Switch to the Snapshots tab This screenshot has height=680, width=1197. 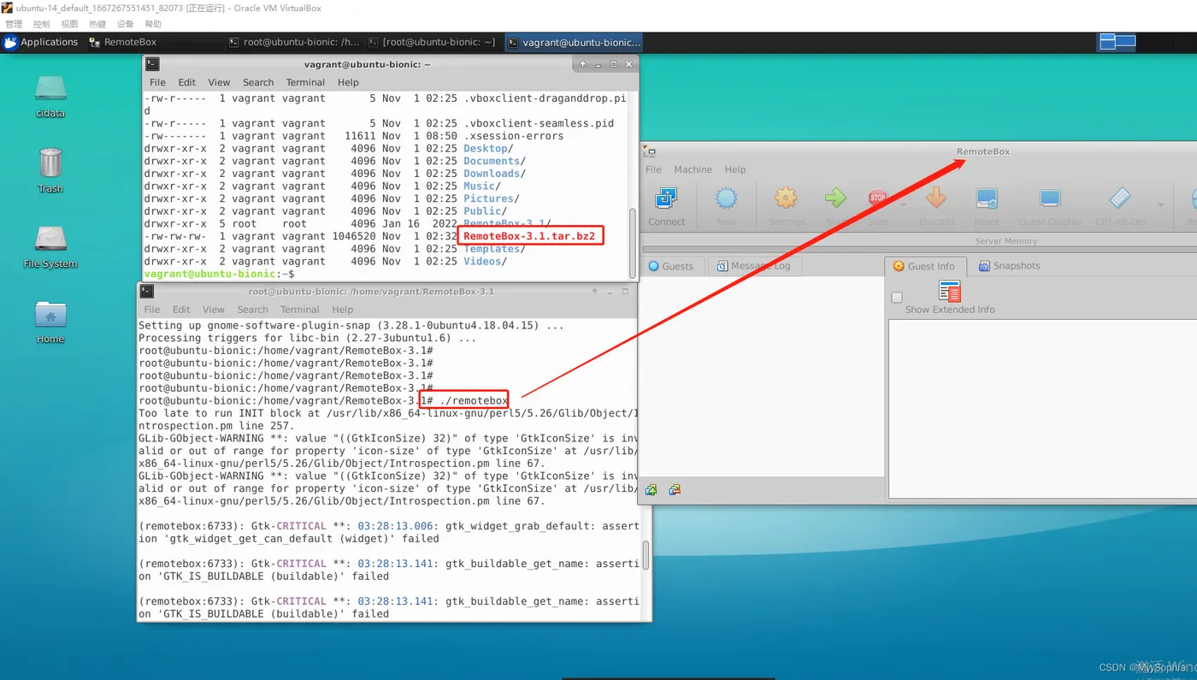pyautogui.click(x=1009, y=266)
